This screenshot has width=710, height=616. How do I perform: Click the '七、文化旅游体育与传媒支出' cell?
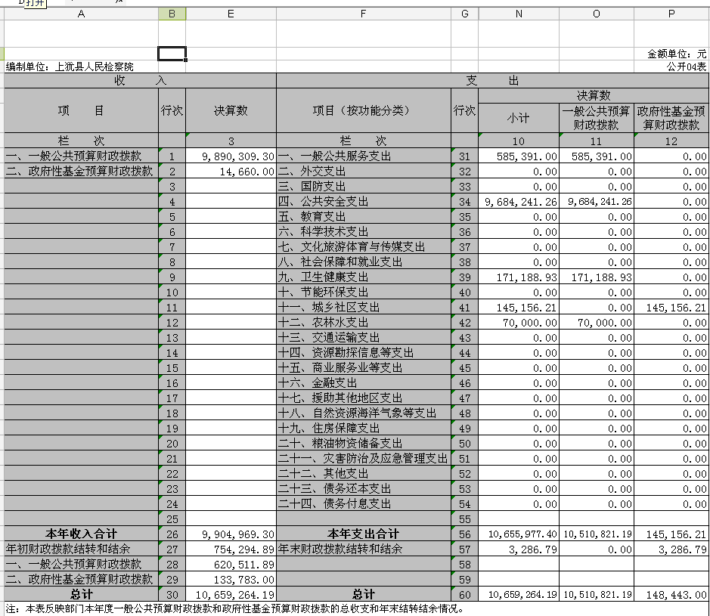tap(364, 246)
